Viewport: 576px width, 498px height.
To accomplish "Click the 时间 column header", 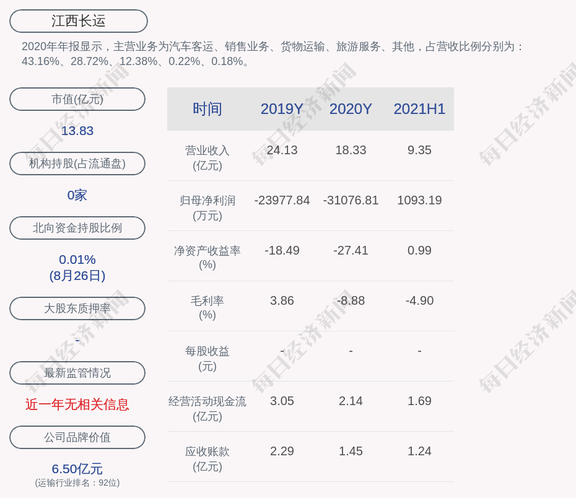I will click(207, 109).
